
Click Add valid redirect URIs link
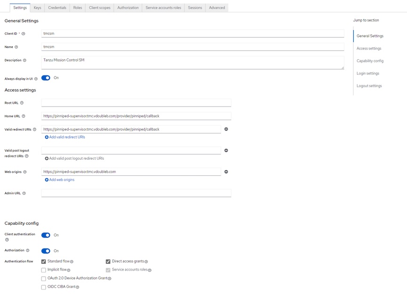coord(65,137)
